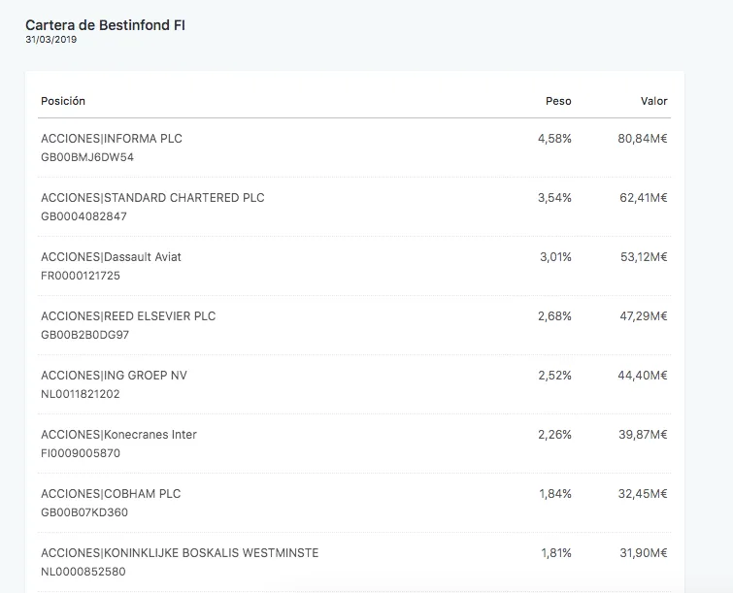The height and width of the screenshot is (593, 733).
Task: Click the 2,68% weight of Reed Elsevier
Action: (554, 316)
